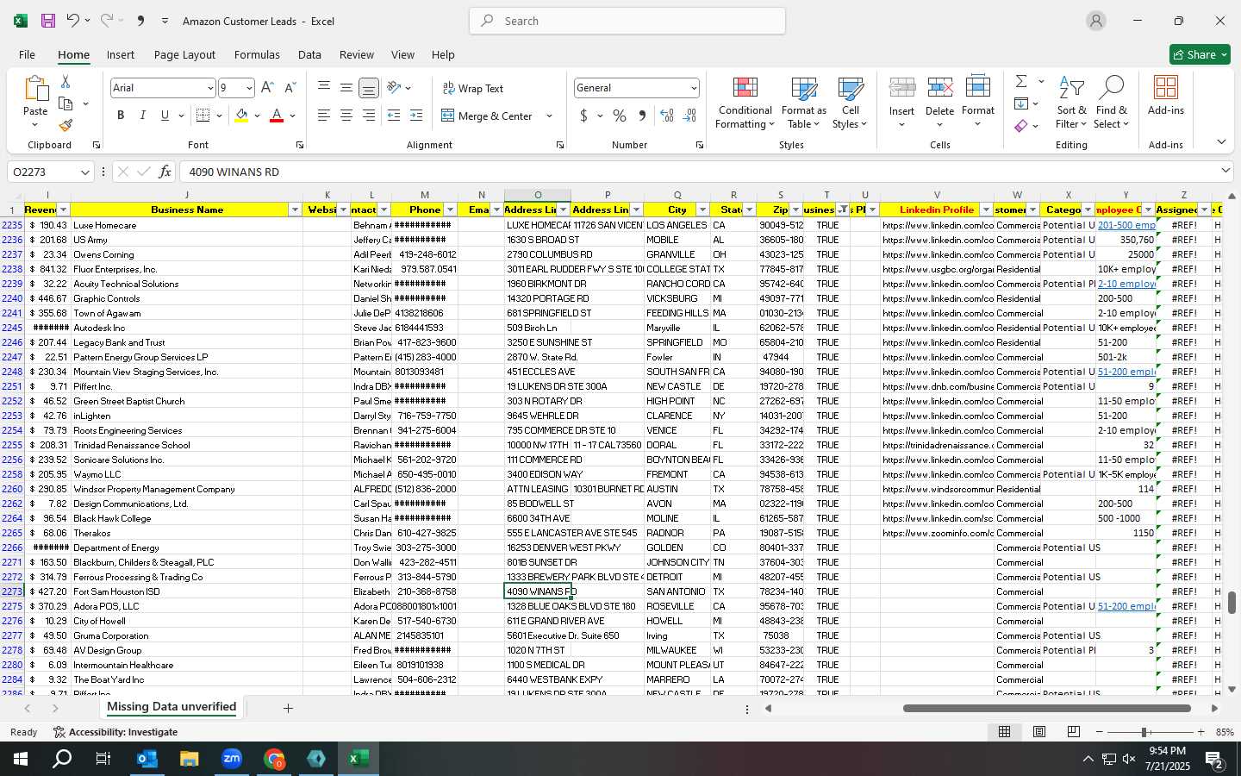Increase font size with larger A icon
1241x776 pixels.
[267, 88]
